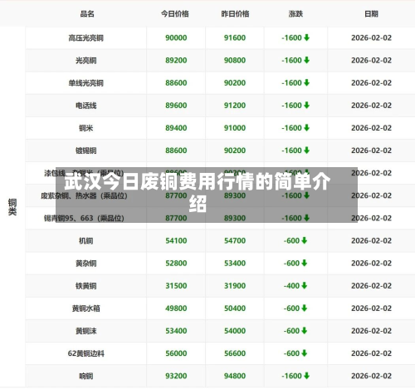
Task: Click today's price 93200 for 响铜
Action: pos(176,376)
